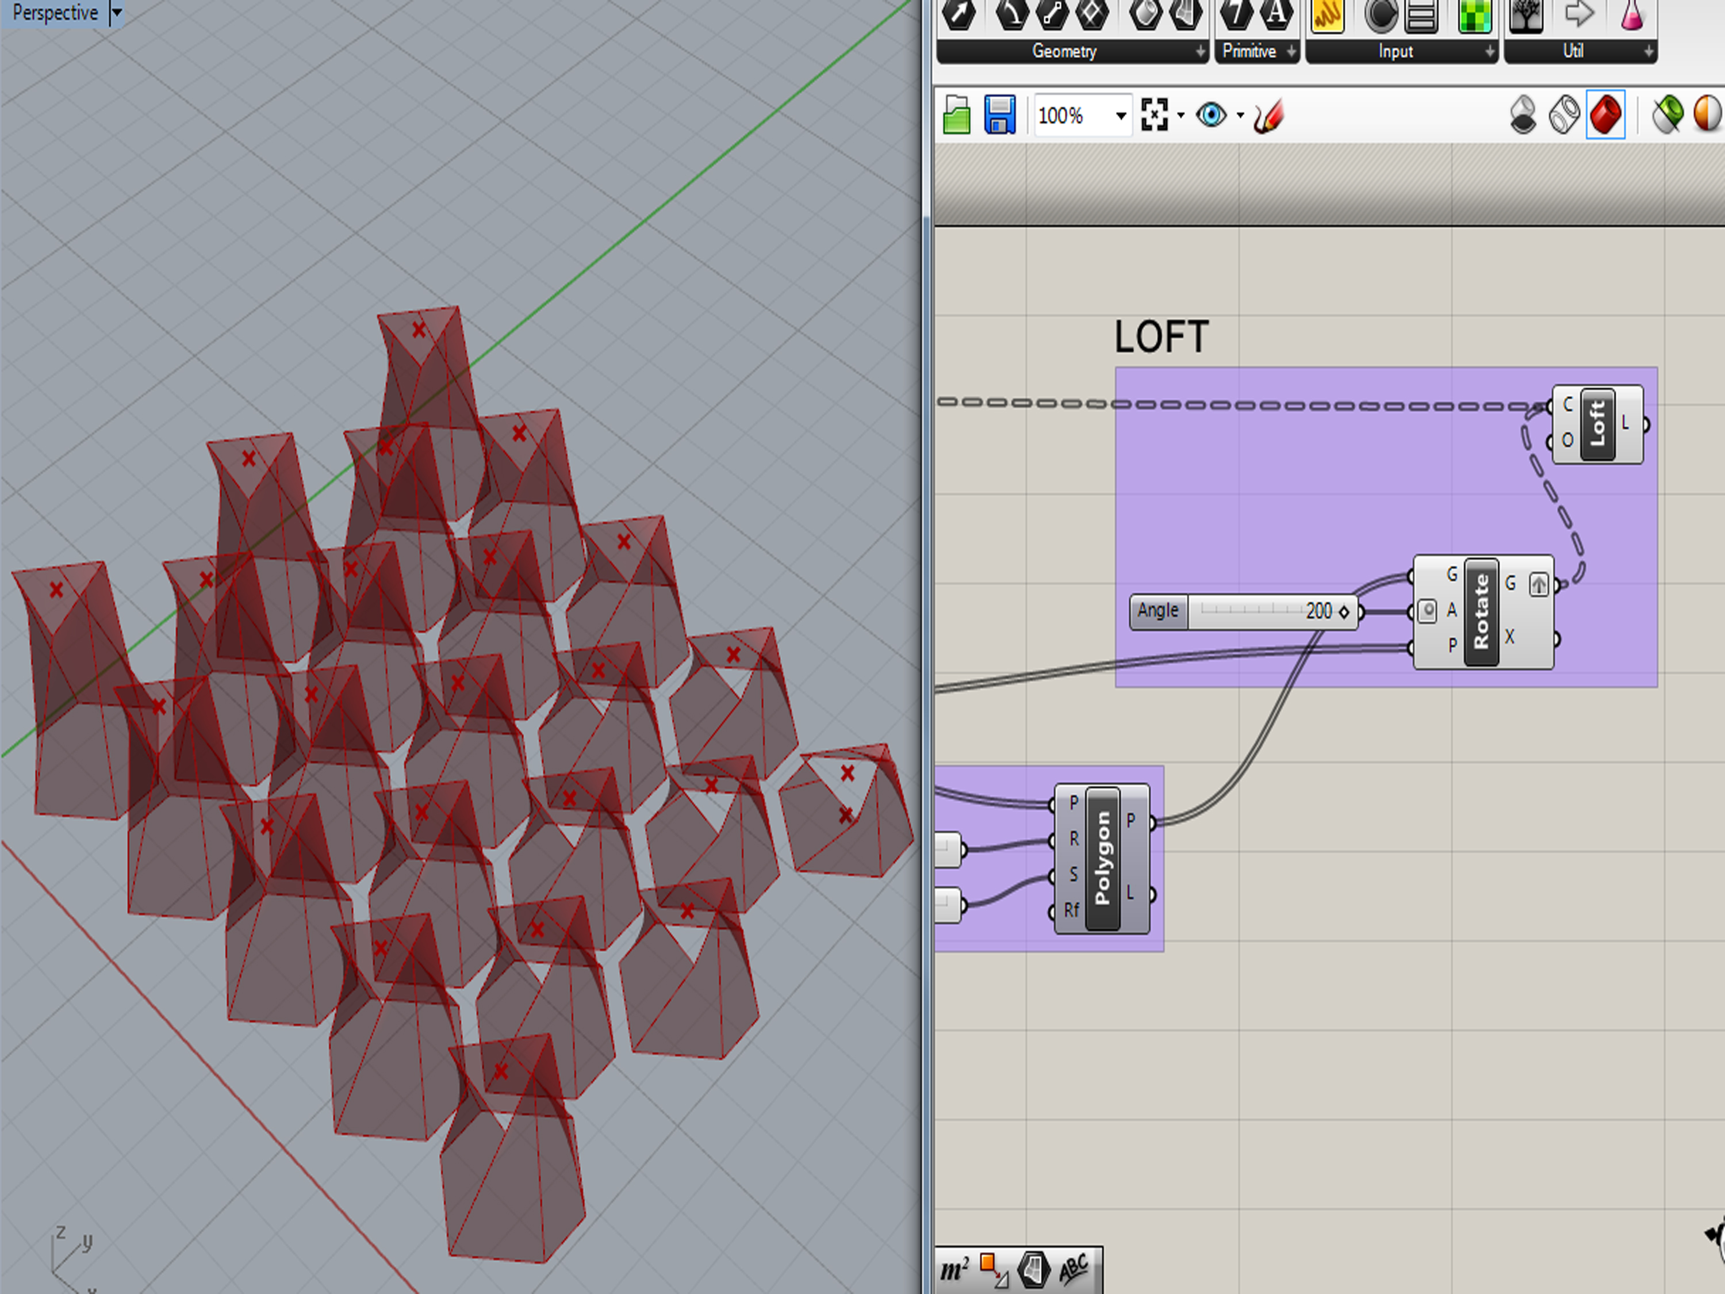Expand the Geometry panel dropdown
Image resolution: width=1725 pixels, height=1294 pixels.
pos(1200,52)
